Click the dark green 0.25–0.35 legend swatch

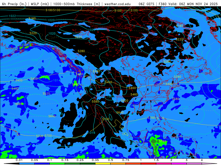coord(88,164)
